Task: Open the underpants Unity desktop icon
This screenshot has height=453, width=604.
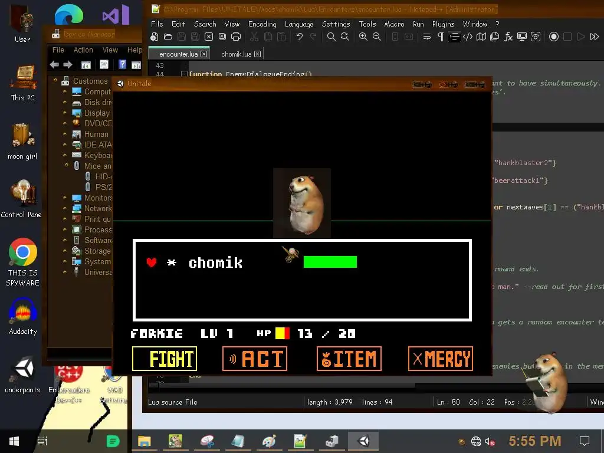Action: tap(23, 375)
